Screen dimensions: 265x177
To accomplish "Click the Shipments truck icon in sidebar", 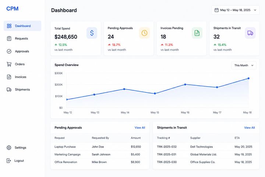I will pyautogui.click(x=9, y=90).
